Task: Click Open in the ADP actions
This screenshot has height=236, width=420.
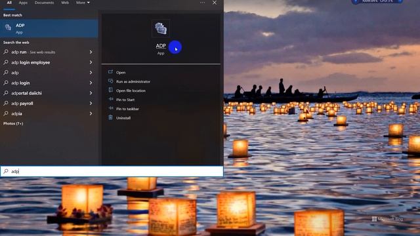Action: 121,73
